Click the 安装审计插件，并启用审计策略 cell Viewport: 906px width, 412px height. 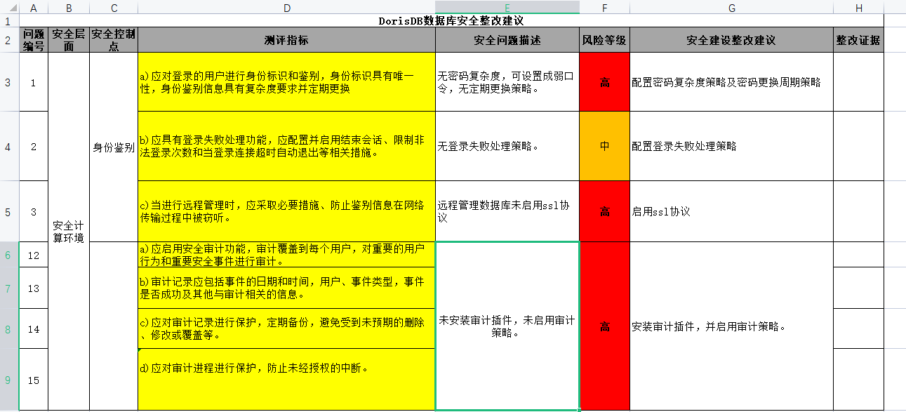click(731, 326)
